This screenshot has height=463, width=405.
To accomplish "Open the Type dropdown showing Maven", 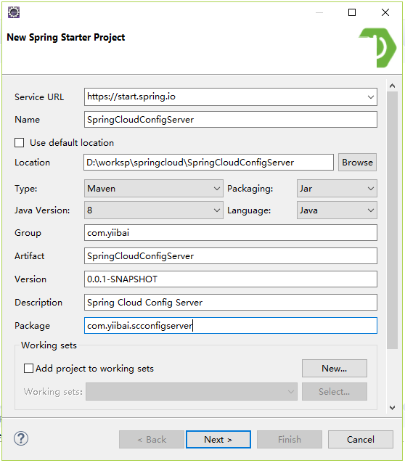I will 154,189.
